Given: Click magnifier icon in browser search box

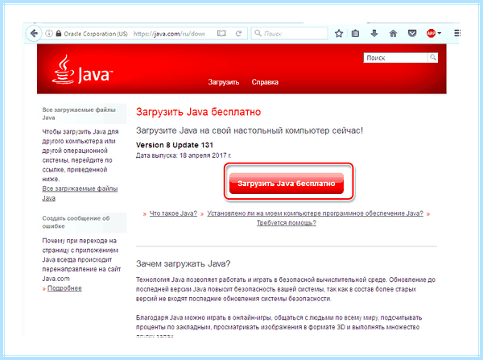Looking at the screenshot, I should click(258, 33).
